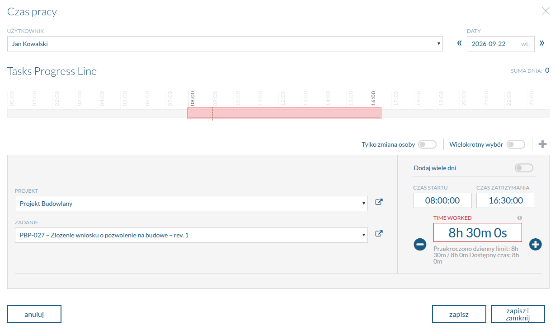Open the Projekt dropdown
Viewport: 555px width, 329px height.
click(x=191, y=204)
